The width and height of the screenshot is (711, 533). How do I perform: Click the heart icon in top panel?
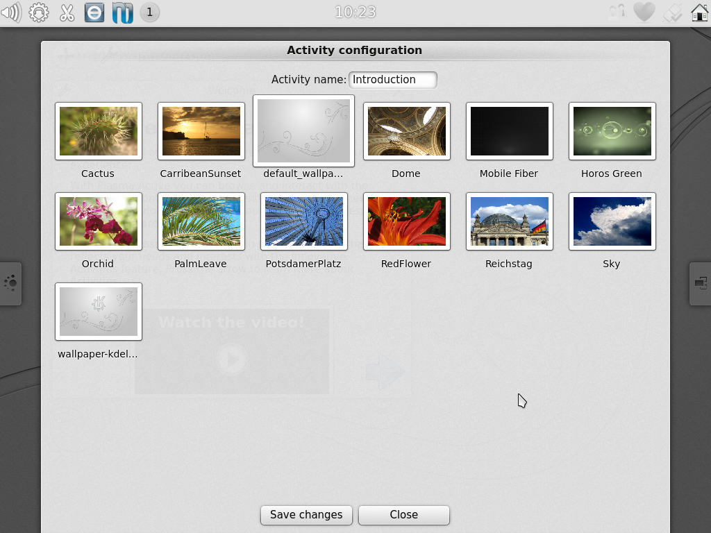(644, 12)
